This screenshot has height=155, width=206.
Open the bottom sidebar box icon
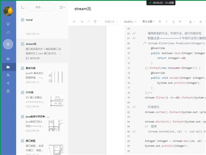pyautogui.click(x=8, y=91)
